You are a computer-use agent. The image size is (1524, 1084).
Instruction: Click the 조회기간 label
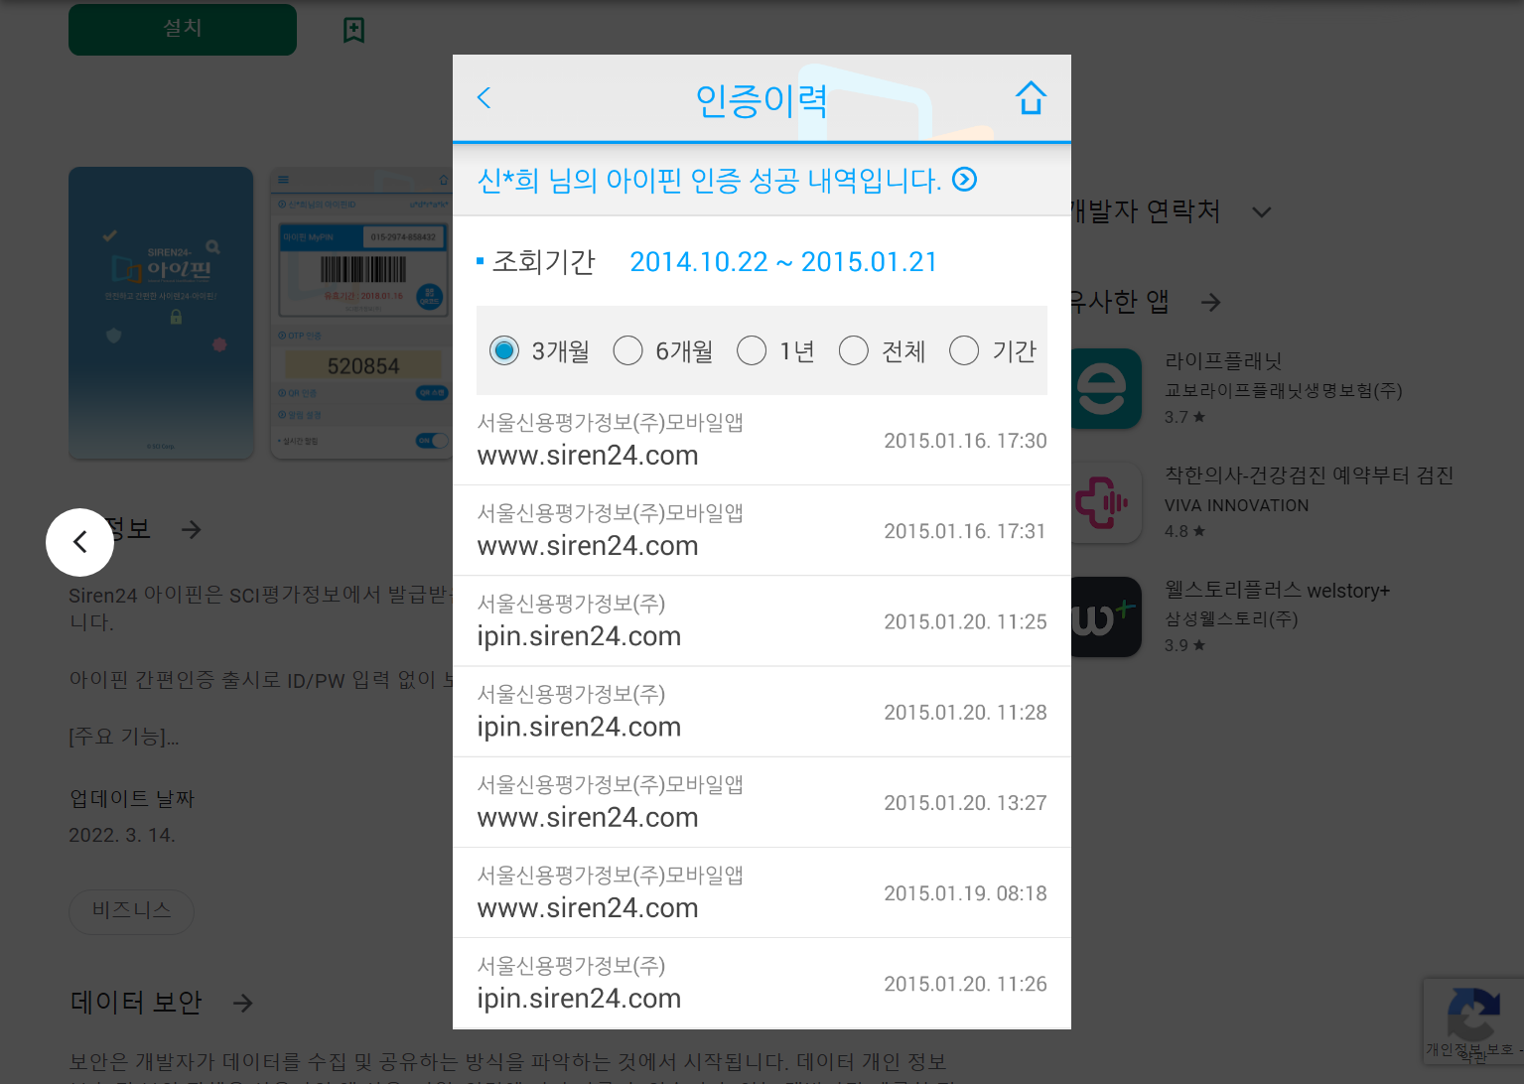coord(543,262)
